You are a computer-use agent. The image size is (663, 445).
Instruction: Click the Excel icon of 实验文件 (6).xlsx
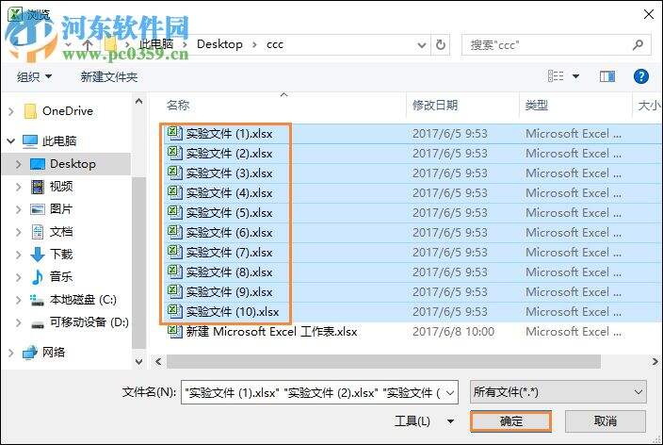coord(174,232)
